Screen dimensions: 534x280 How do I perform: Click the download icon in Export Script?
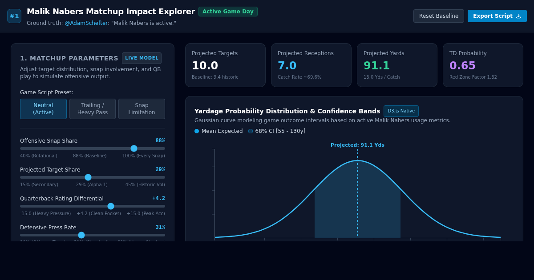pyautogui.click(x=518, y=16)
